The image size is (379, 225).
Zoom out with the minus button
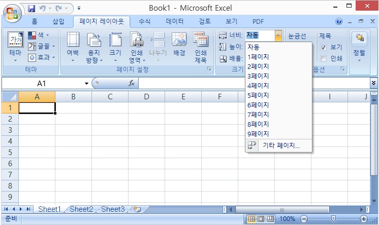pyautogui.click(x=304, y=219)
